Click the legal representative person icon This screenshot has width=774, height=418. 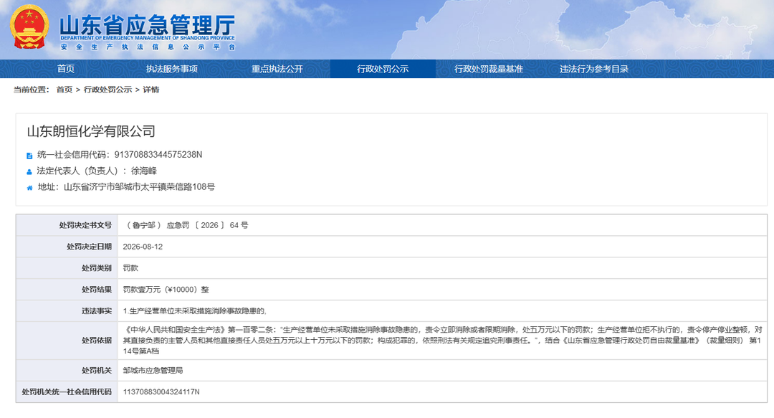pos(29,172)
